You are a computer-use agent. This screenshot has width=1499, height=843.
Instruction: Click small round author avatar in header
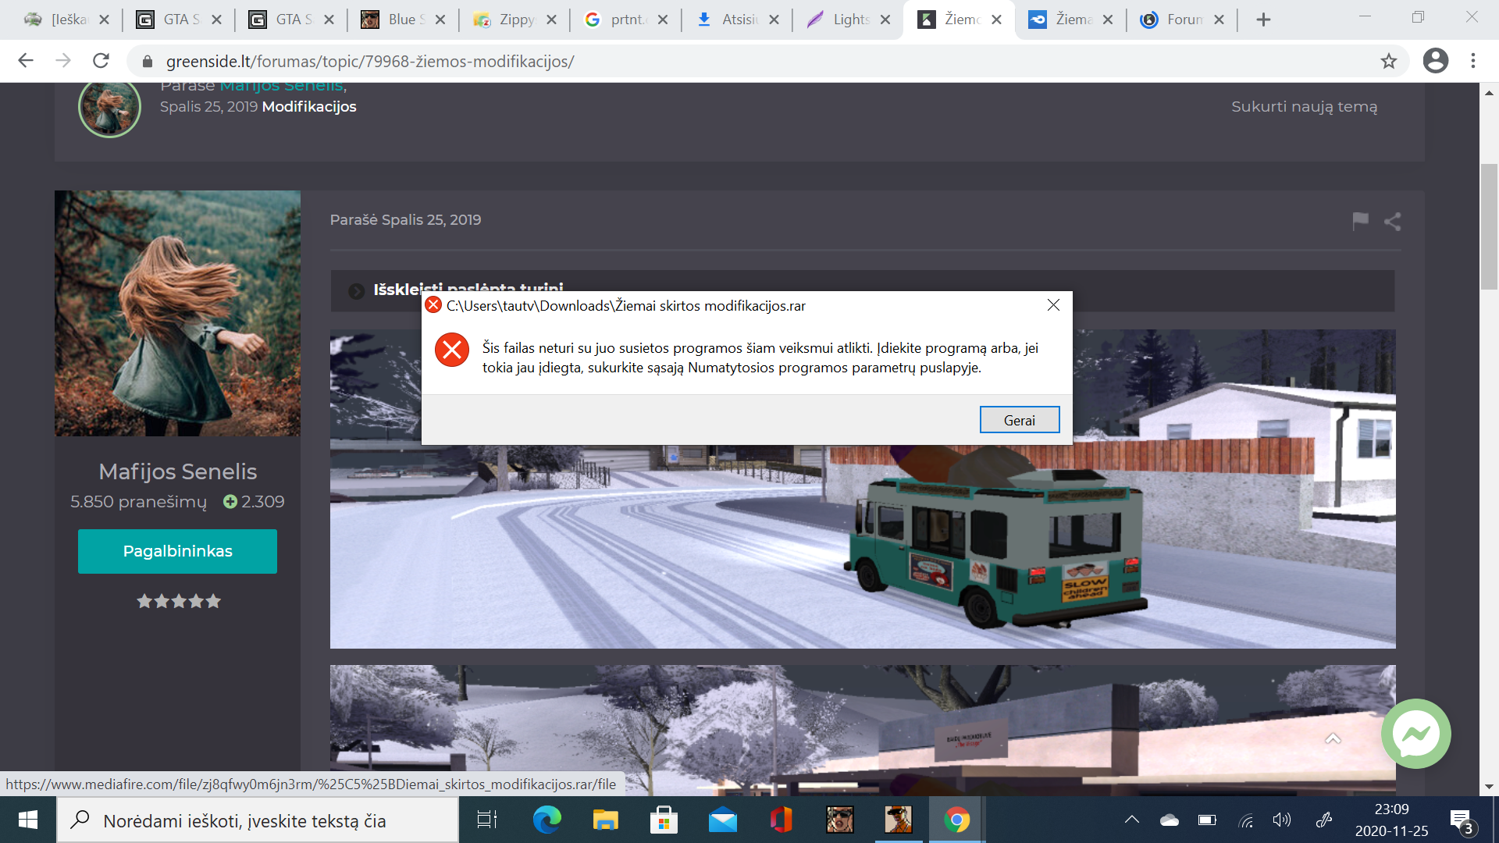point(109,108)
